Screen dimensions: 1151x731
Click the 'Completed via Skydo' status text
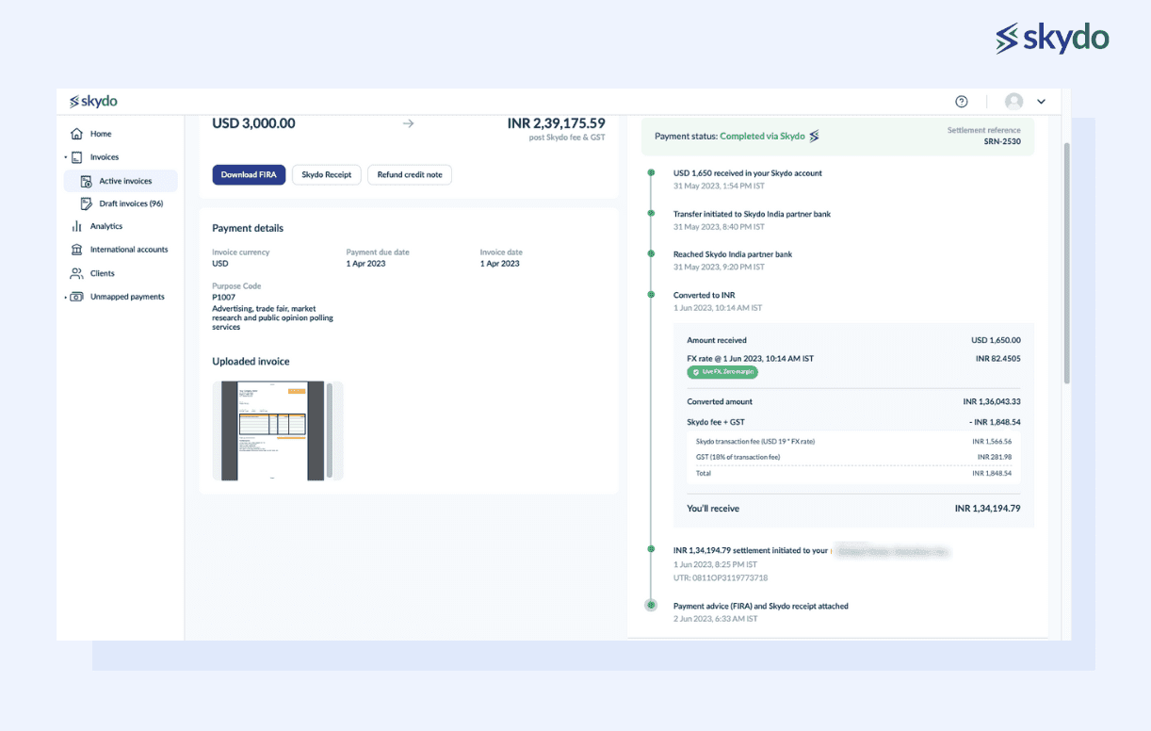click(763, 137)
